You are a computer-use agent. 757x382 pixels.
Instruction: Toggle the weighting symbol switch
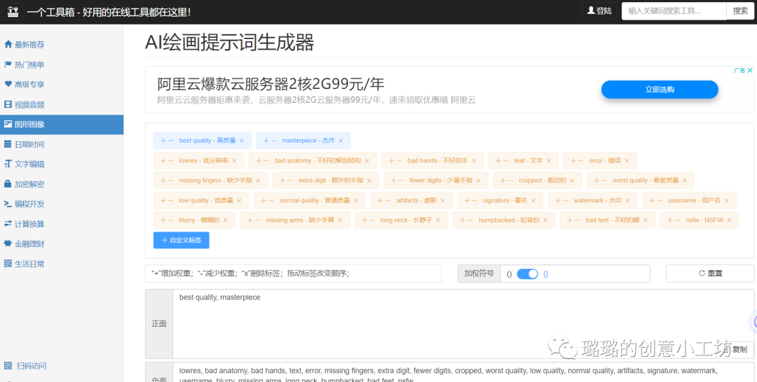click(x=527, y=274)
